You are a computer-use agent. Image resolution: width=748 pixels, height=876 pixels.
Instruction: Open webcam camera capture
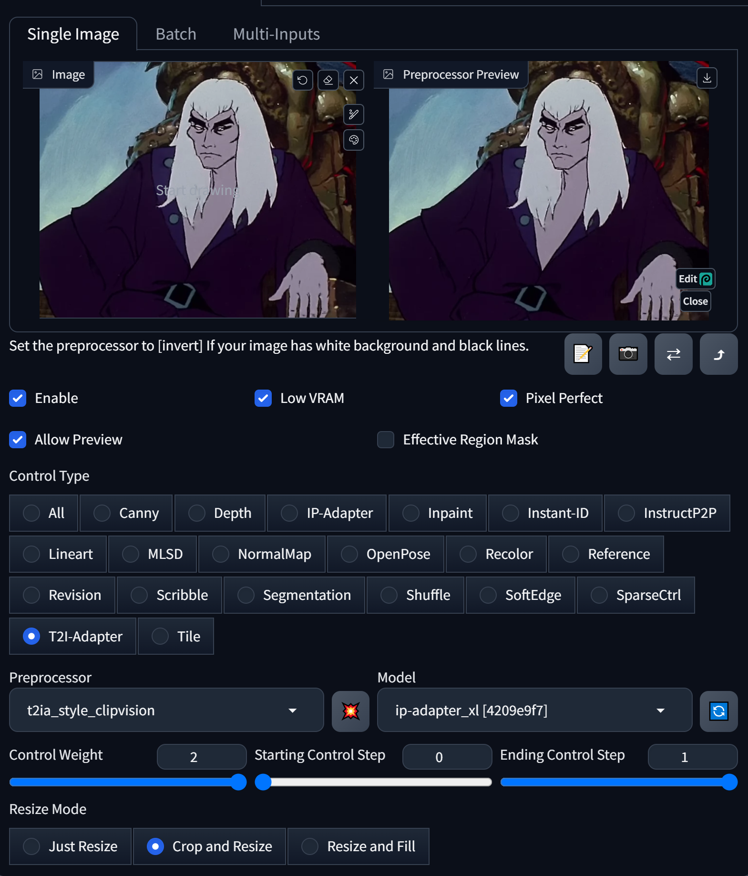tap(628, 354)
